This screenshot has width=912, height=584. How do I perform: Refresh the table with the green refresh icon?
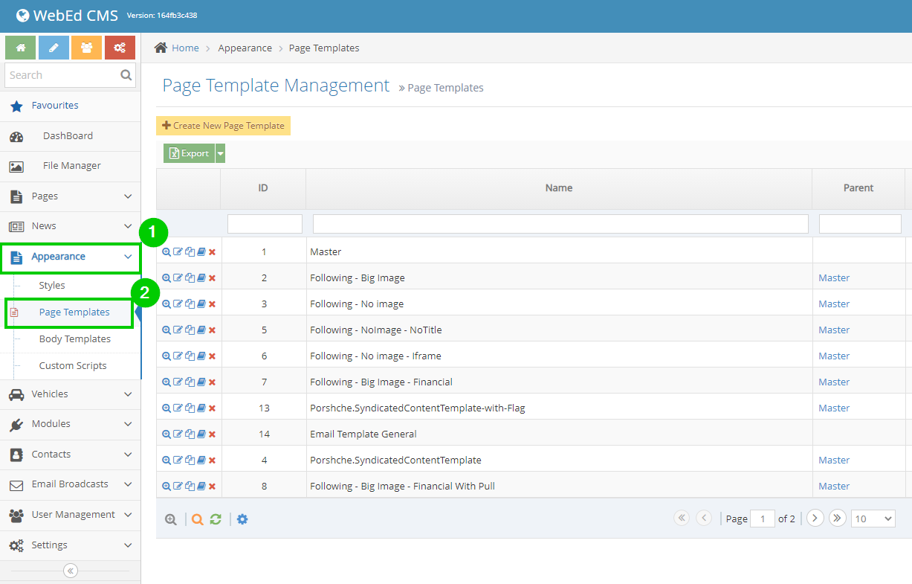point(216,519)
